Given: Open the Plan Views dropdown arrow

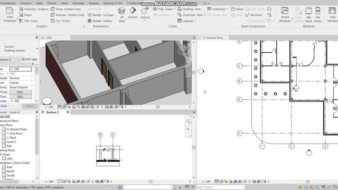Looking at the screenshot, I should 175,9.
